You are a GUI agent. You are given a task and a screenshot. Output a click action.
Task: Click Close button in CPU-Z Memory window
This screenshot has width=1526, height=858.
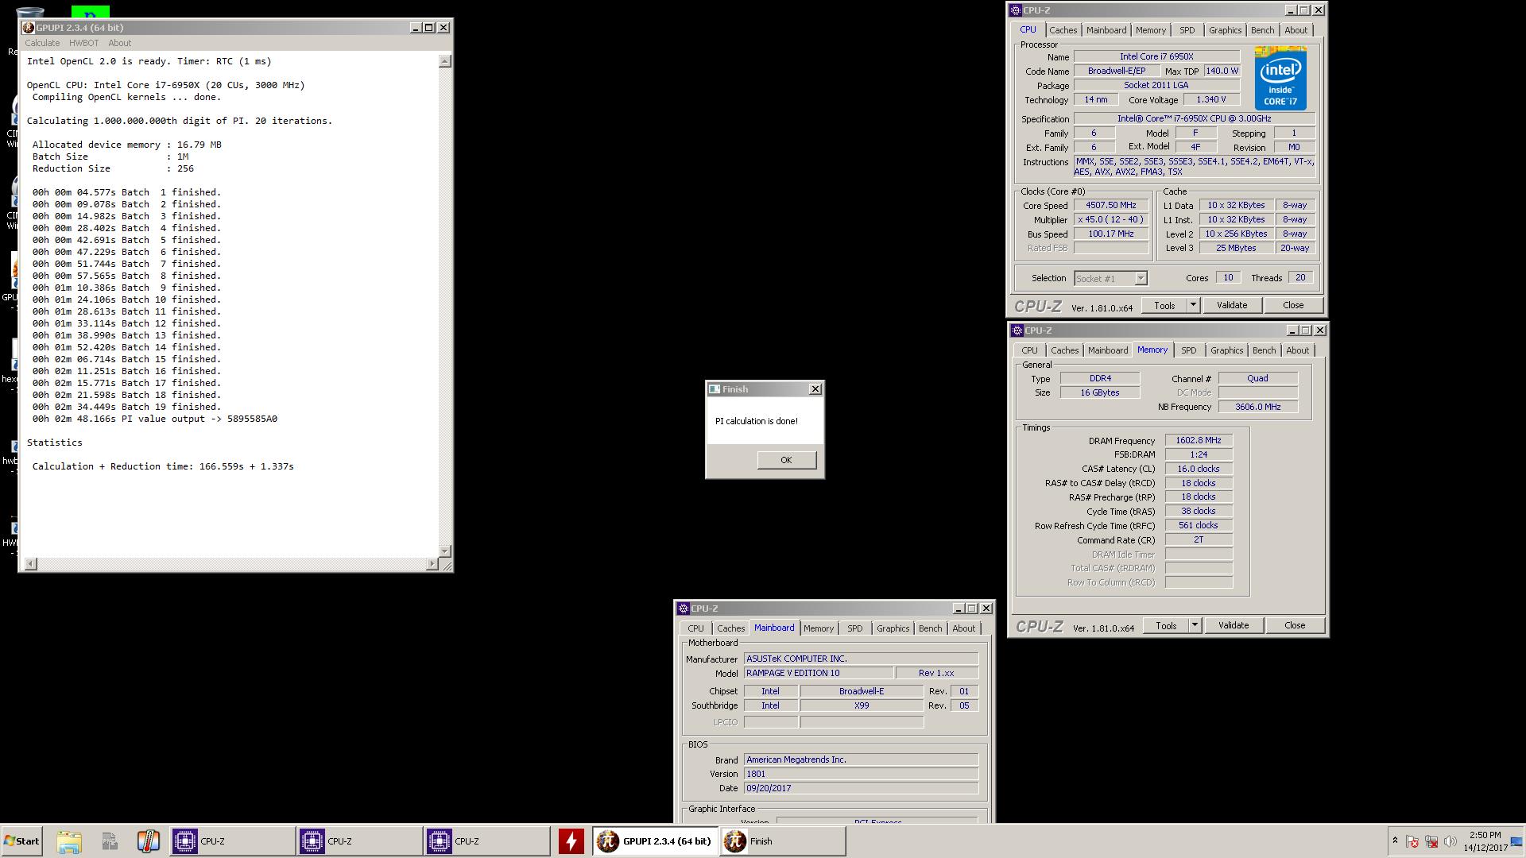(x=1295, y=625)
